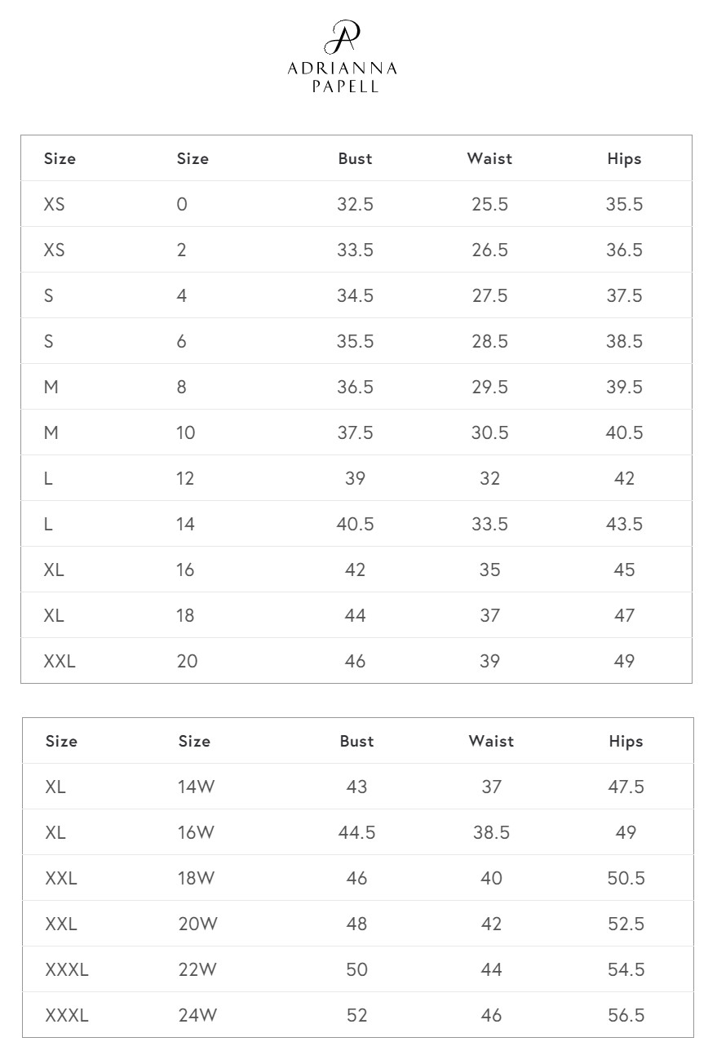Image resolution: width=717 pixels, height=1064 pixels.
Task: Select the XXXL label in the 24W row
Action: [x=67, y=1016]
